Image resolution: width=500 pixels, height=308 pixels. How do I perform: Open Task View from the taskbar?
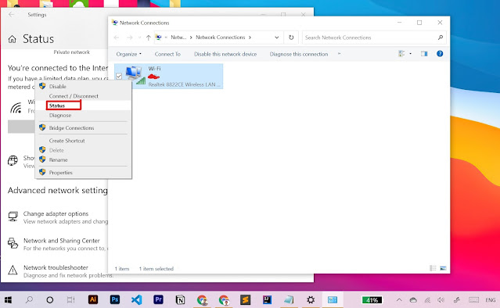coord(70,300)
